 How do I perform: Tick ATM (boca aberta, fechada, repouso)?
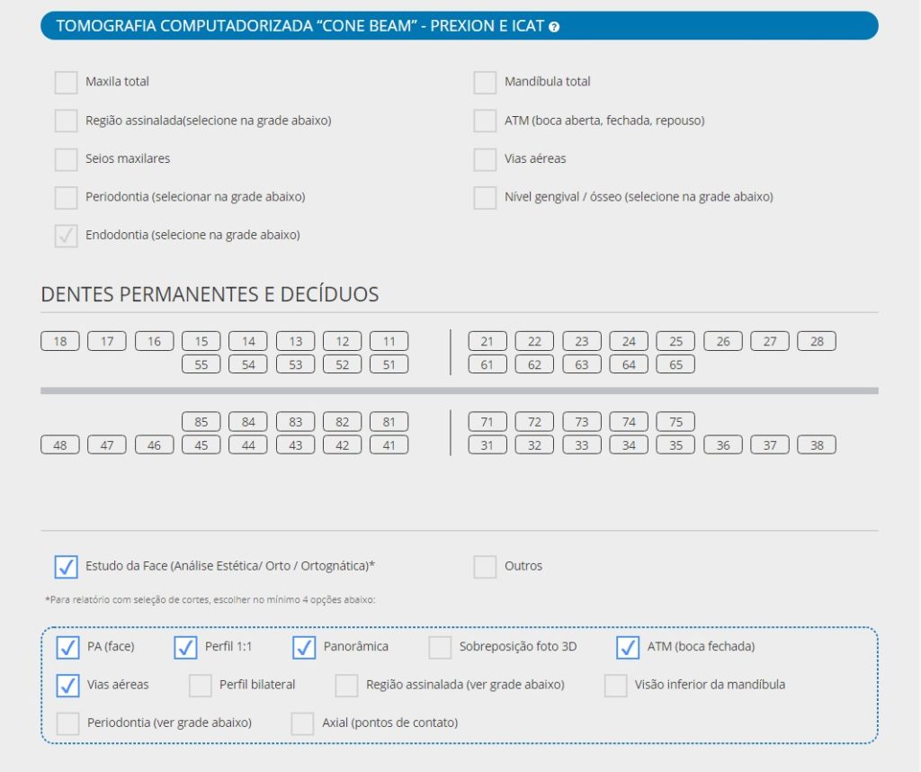pos(485,121)
